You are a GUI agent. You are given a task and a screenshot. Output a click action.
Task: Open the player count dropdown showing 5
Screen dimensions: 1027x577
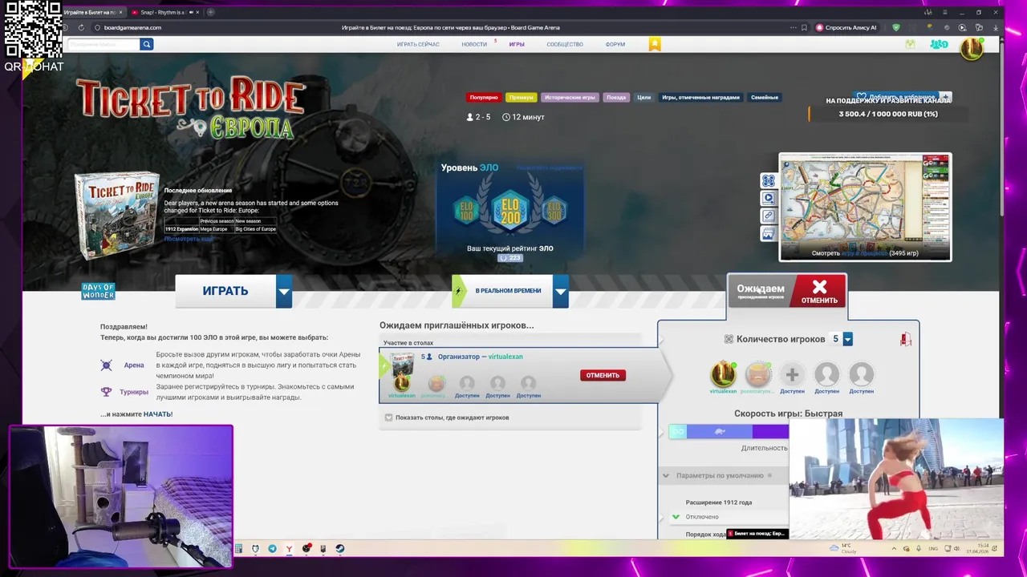click(847, 339)
